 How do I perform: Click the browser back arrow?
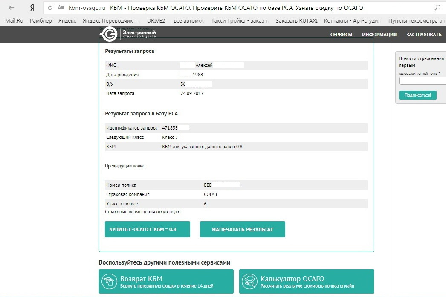(x=12, y=8)
